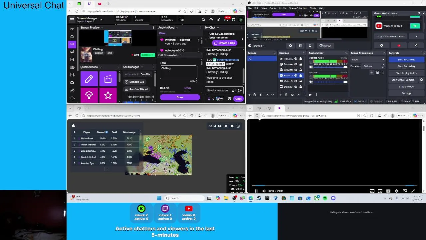The width and height of the screenshot is (426, 240).
Task: Open the OBS Tools menu
Action: 313,8
